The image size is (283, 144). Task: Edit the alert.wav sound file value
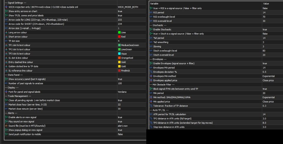(x=123, y=126)
